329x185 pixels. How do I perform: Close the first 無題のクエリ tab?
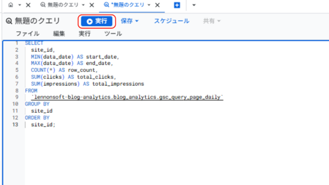tap(92, 5)
